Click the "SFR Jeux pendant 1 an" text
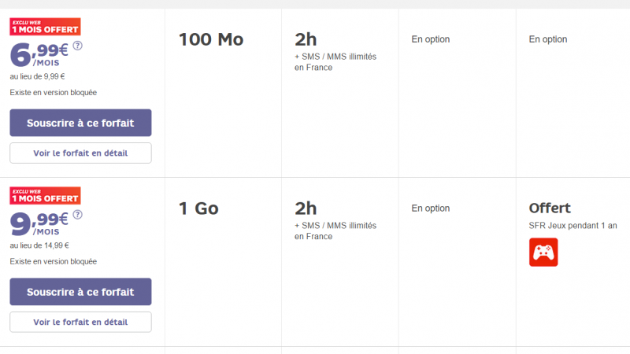The image size is (630, 354). pos(573,226)
